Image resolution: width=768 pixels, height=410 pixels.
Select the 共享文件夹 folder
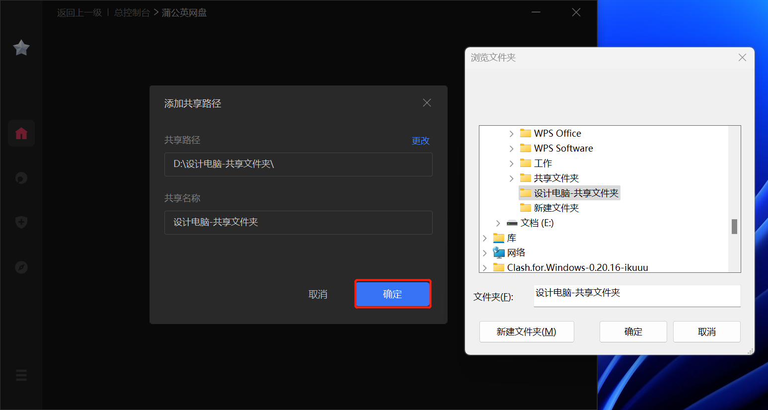(x=549, y=178)
